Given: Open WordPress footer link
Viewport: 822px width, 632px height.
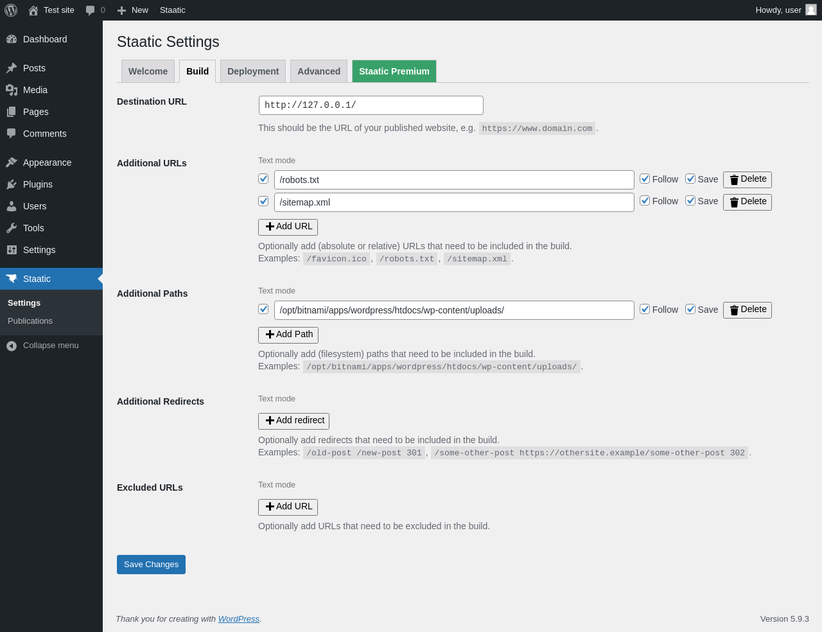Looking at the screenshot, I should 239,619.
